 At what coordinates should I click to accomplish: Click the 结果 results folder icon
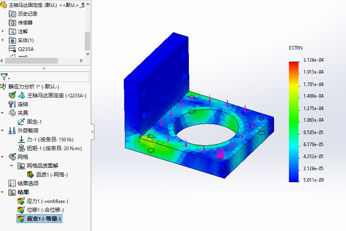12,192
